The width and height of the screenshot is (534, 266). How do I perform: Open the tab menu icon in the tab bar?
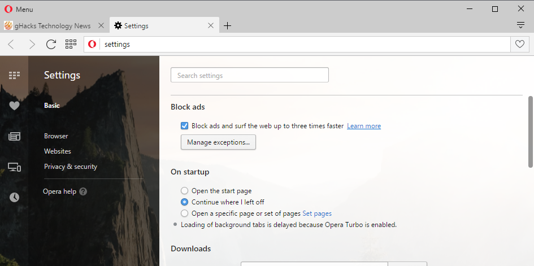[520, 25]
